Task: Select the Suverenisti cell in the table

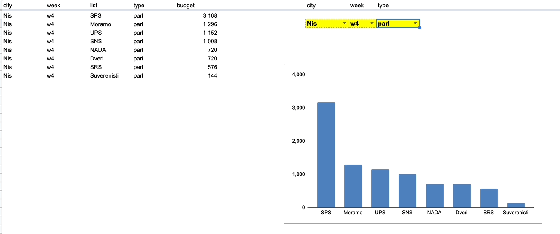Action: click(x=104, y=76)
